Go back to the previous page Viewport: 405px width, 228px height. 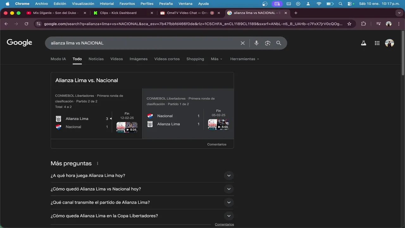[x=6, y=24]
